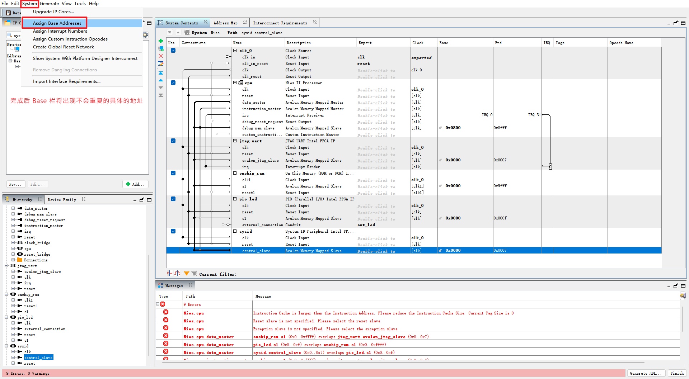689x379 pixels.
Task: Click the second red-blue clock domain icon
Action: coord(178,274)
